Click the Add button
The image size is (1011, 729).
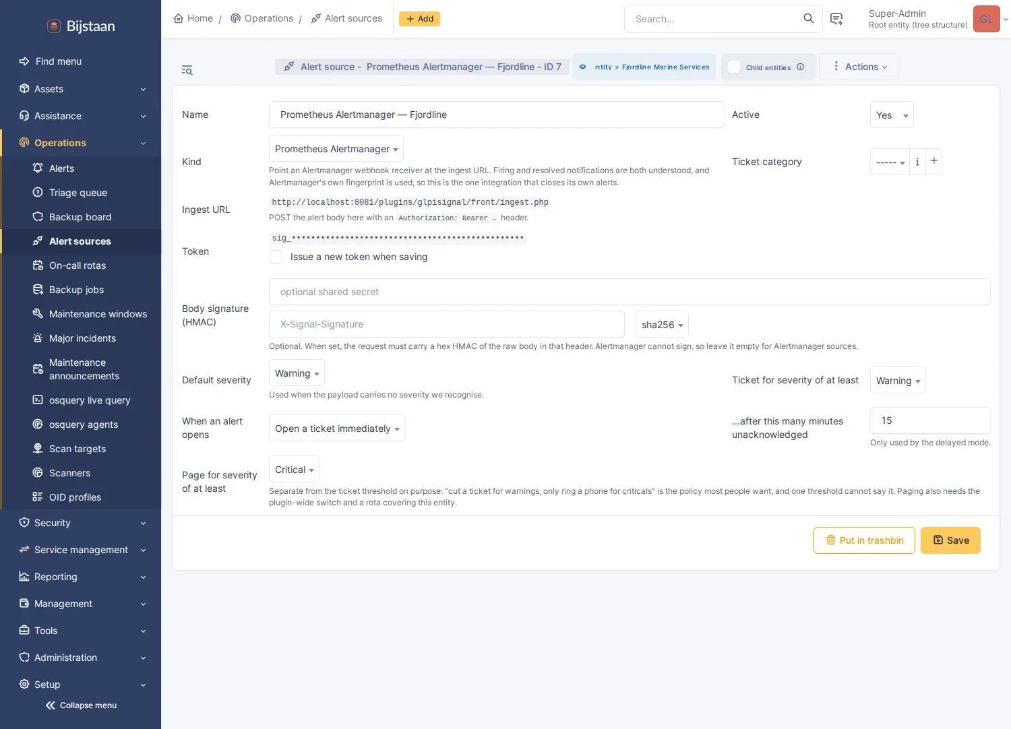point(419,19)
